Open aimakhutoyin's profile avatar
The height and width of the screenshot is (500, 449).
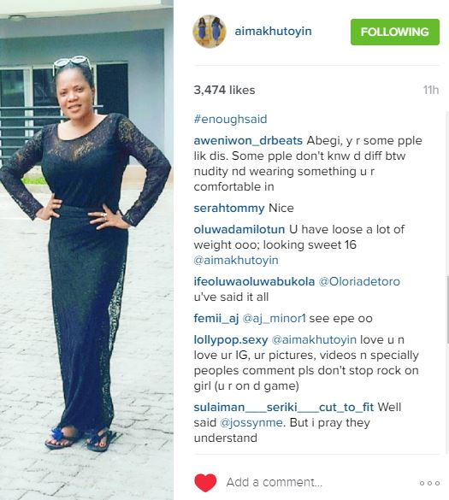[x=210, y=32]
